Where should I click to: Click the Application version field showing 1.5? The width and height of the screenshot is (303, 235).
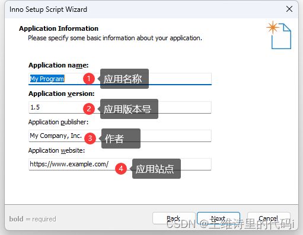pyautogui.click(x=120, y=107)
